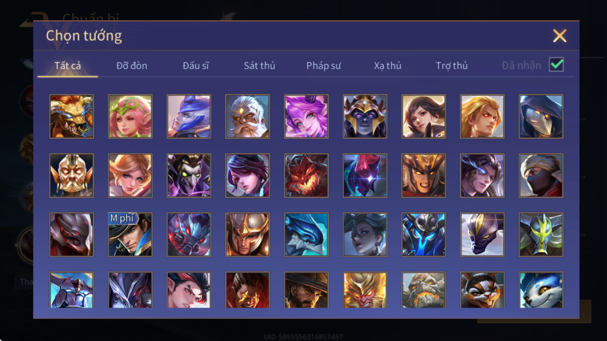Screen dimensions: 607x341
Task: Select the masked ninja with turban hero
Action: point(541,176)
